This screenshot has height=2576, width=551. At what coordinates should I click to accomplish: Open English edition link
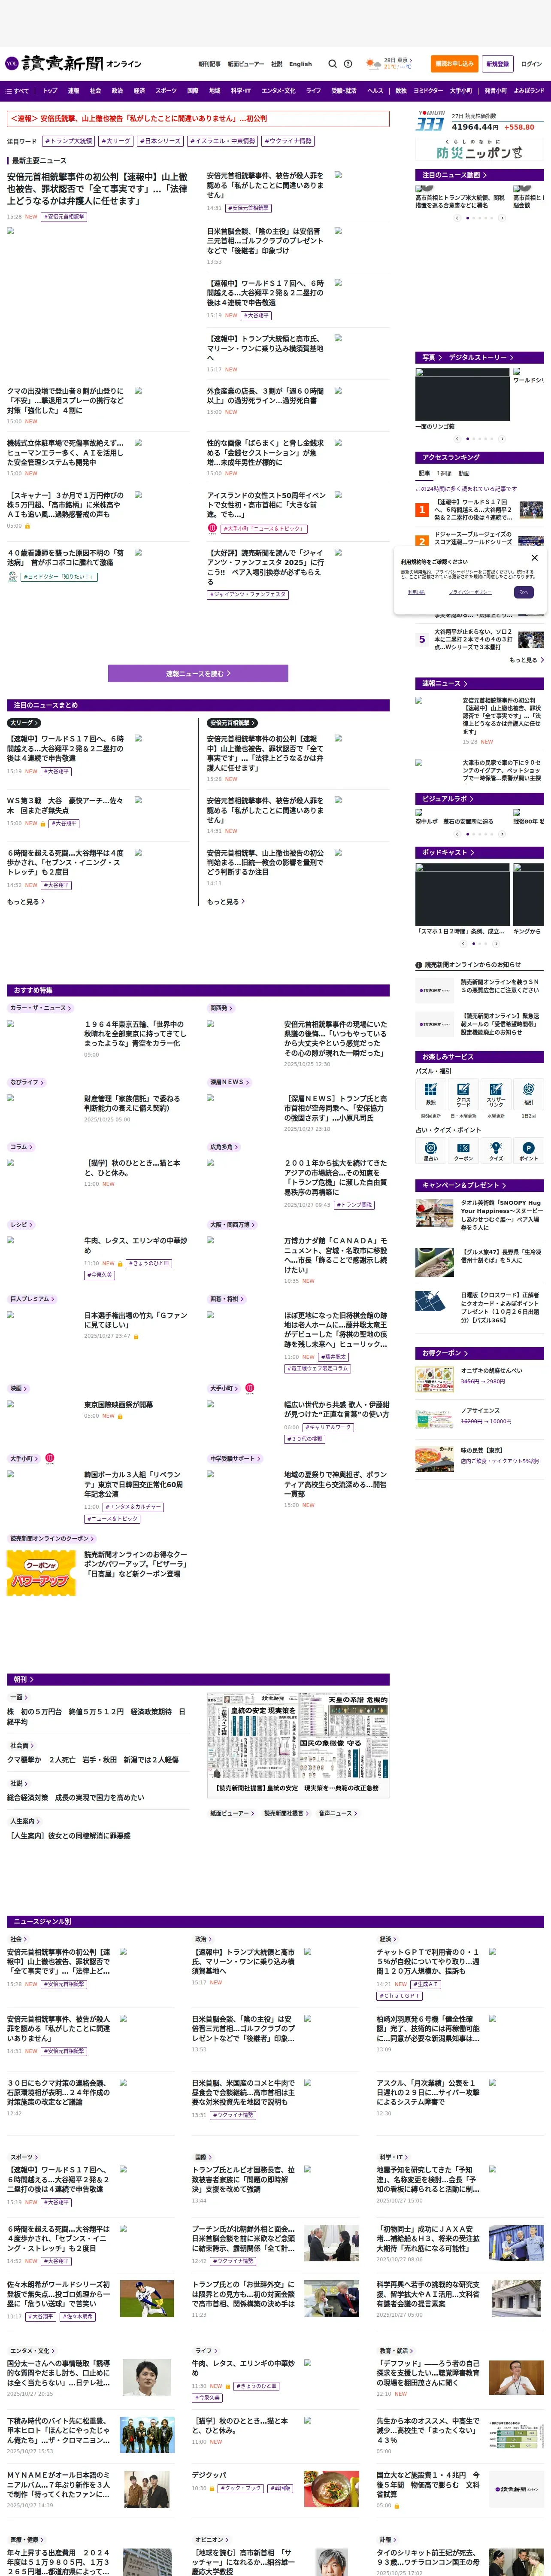[x=301, y=64]
